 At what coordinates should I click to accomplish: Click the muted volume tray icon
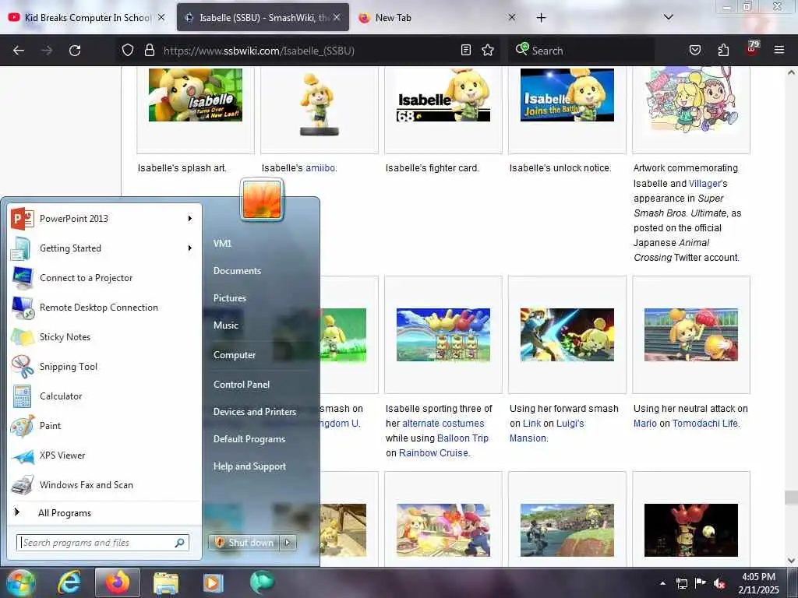719,583
